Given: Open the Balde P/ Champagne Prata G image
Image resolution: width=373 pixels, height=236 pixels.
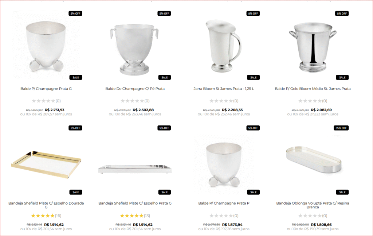Looking at the screenshot, I should click(46, 46).
